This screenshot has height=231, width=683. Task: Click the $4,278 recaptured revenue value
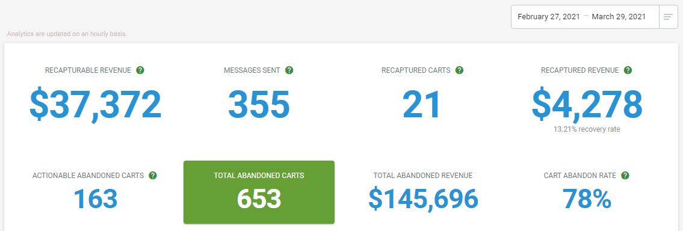click(587, 105)
